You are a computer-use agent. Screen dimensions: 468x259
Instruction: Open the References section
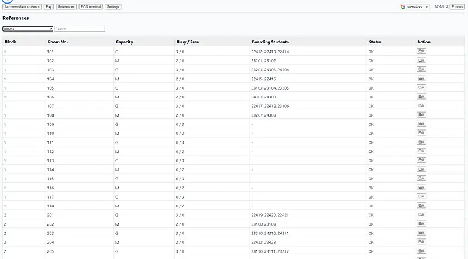point(66,7)
